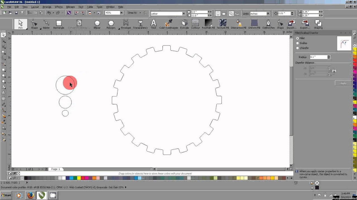Activate the Transparency tool

pos(140,24)
